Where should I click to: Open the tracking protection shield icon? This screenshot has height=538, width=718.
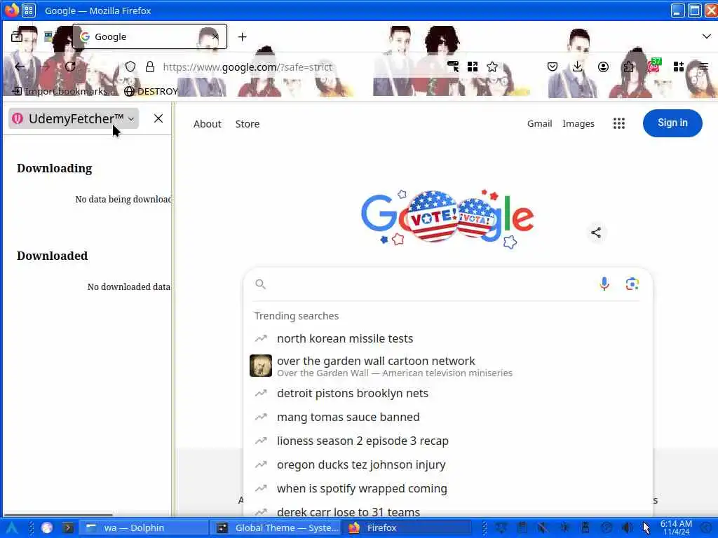[x=130, y=67]
